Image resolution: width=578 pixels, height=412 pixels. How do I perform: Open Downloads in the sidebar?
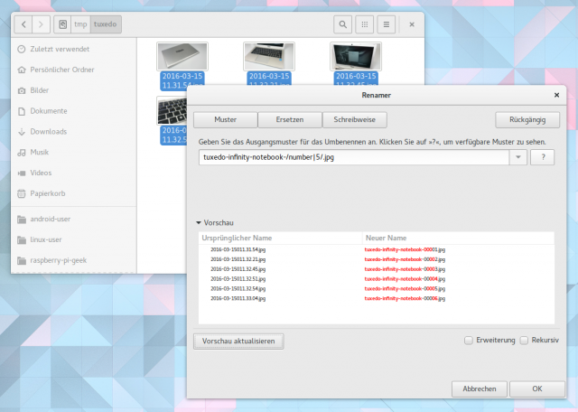tap(48, 132)
